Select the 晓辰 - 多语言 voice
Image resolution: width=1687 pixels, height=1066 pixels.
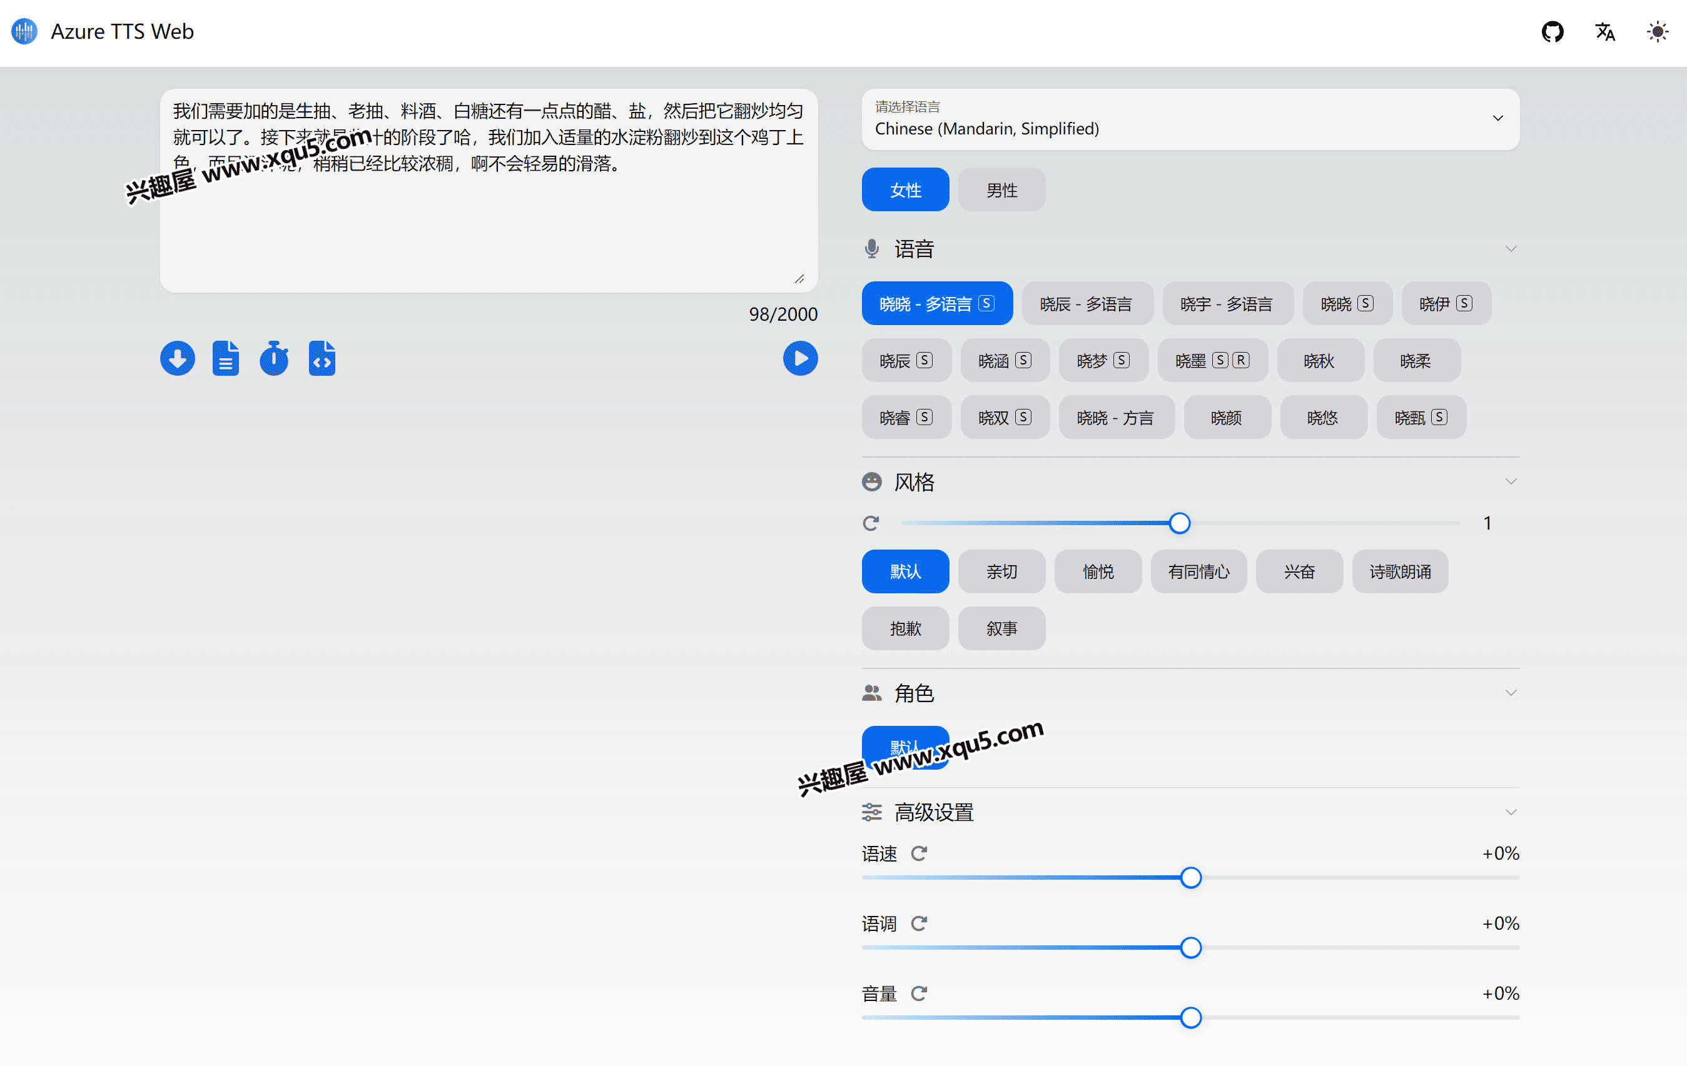click(1087, 303)
